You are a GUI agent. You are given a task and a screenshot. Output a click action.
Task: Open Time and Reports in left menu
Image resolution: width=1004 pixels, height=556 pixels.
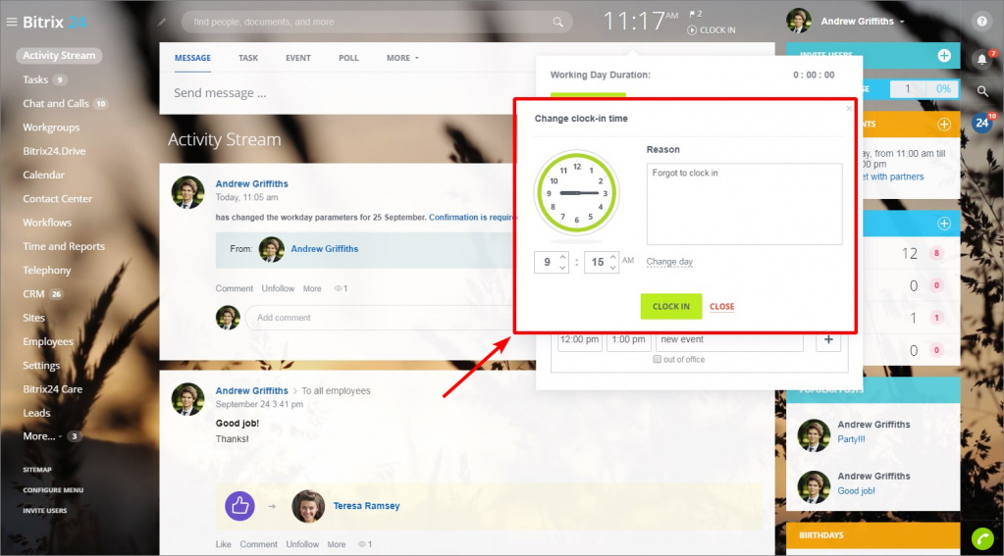64,246
